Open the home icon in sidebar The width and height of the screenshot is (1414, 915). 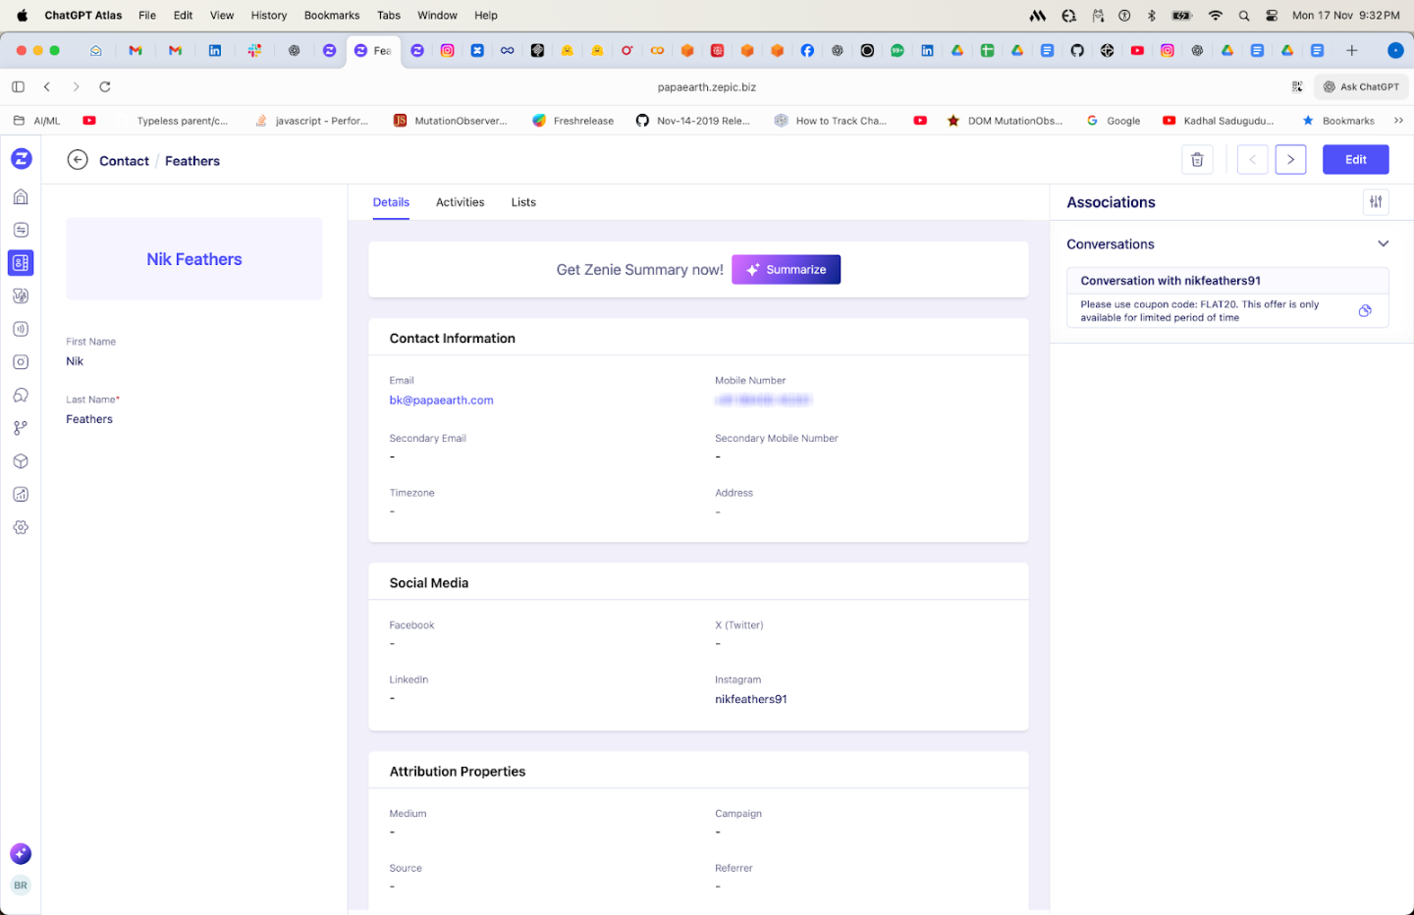tap(21, 197)
